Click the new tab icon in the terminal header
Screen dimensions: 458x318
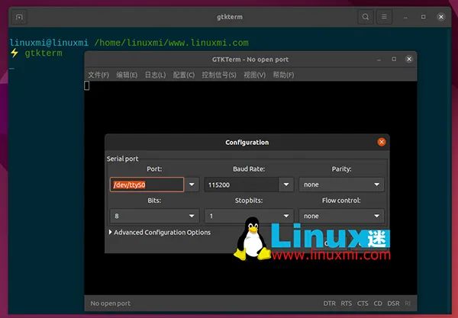pos(19,17)
